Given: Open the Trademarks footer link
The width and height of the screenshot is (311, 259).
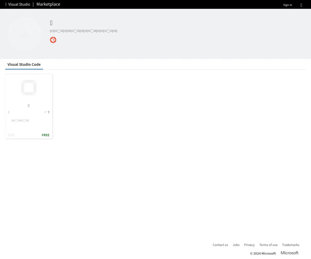Looking at the screenshot, I should click(x=291, y=245).
